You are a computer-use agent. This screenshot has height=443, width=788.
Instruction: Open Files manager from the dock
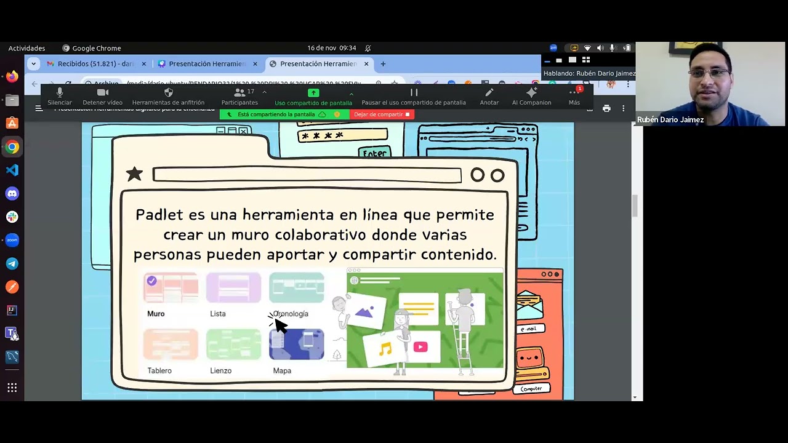click(x=12, y=100)
